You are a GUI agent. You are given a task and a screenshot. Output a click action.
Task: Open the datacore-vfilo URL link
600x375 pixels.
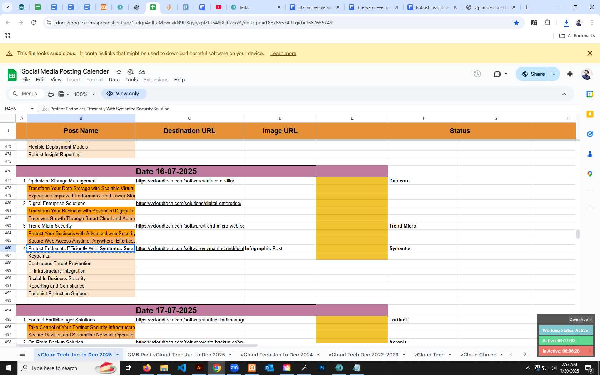185,181
